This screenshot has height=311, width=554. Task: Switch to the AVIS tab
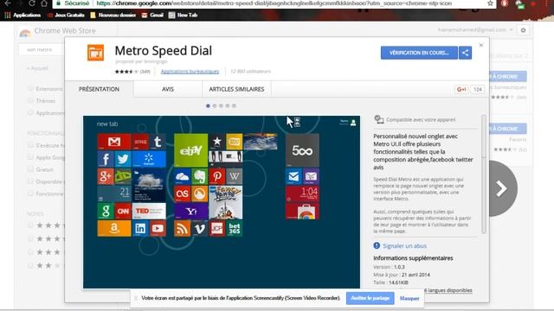pyautogui.click(x=168, y=89)
